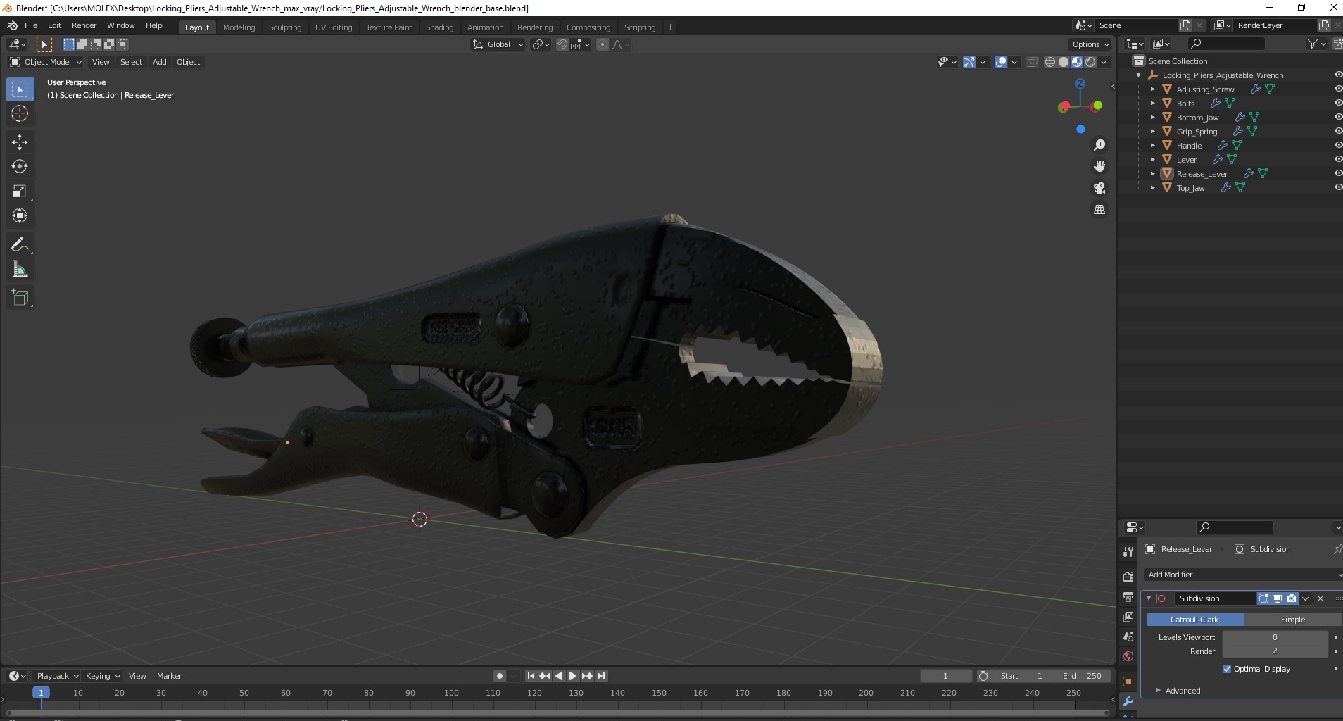
Task: Toggle Subdivision modifier render display
Action: click(x=1292, y=598)
